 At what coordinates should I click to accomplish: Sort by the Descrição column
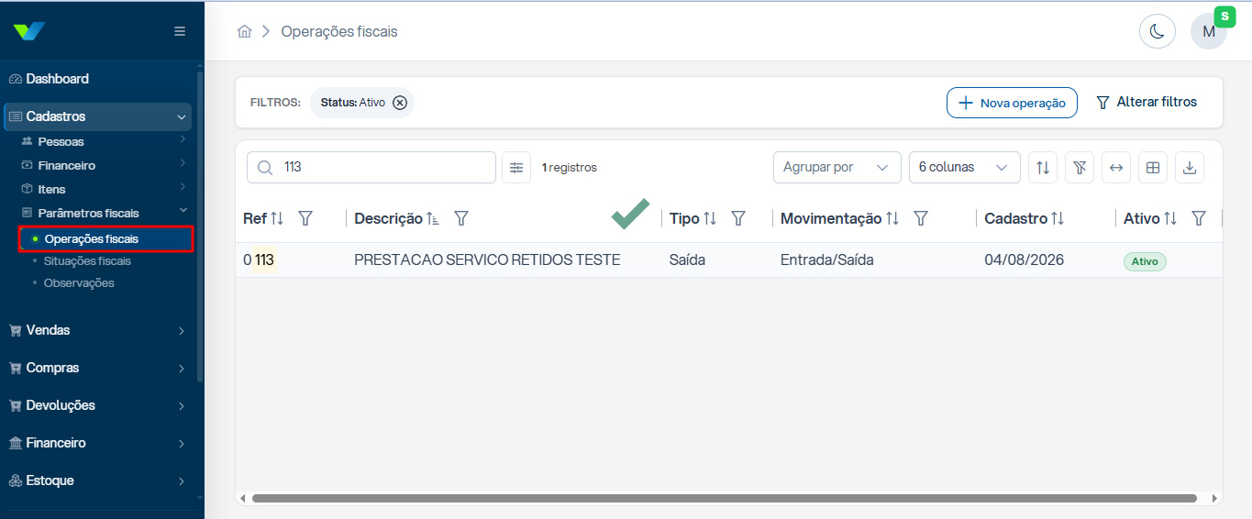(433, 218)
